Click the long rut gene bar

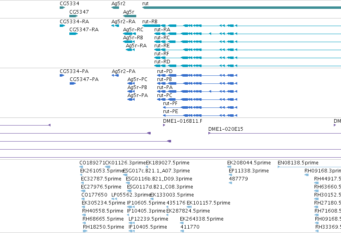pos(242,8)
